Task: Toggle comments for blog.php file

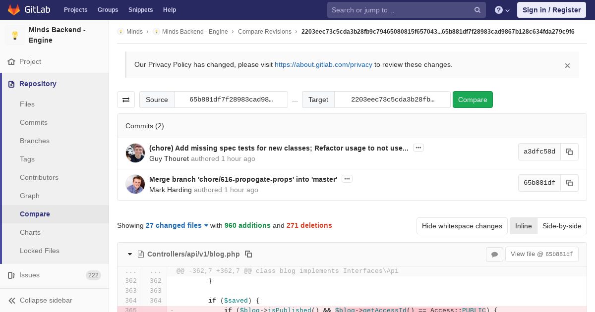Action: [494, 254]
